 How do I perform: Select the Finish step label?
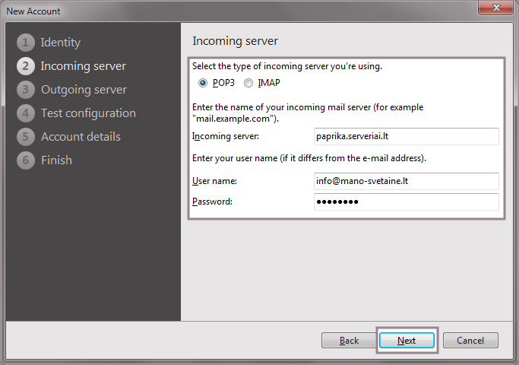point(56,160)
